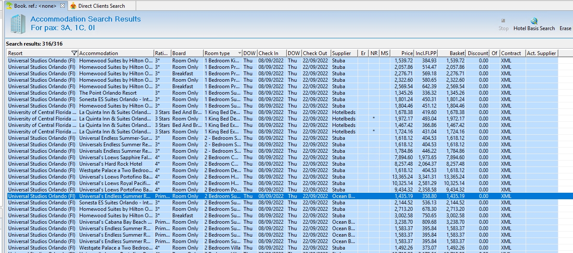The height and width of the screenshot is (253, 573).
Task: Sort by the Incl.Fl.PP column header
Action: point(426,53)
